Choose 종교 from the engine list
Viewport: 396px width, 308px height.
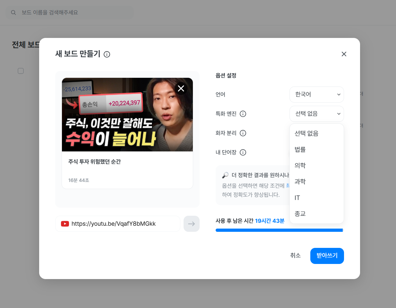pyautogui.click(x=317, y=214)
